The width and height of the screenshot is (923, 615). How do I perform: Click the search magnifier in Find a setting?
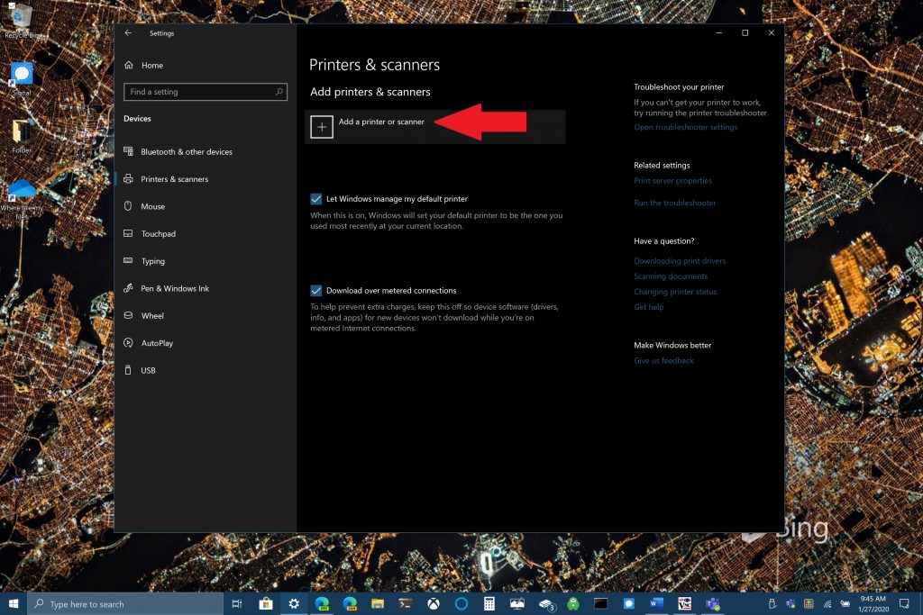(x=279, y=92)
